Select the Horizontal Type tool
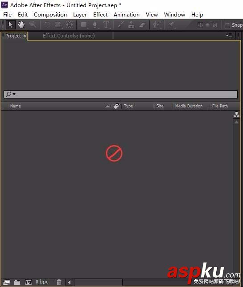The image size is (243, 287). 106,25
